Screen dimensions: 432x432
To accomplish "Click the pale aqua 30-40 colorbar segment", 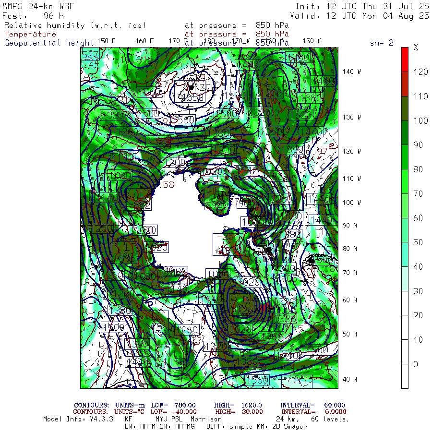I will 405,279.
